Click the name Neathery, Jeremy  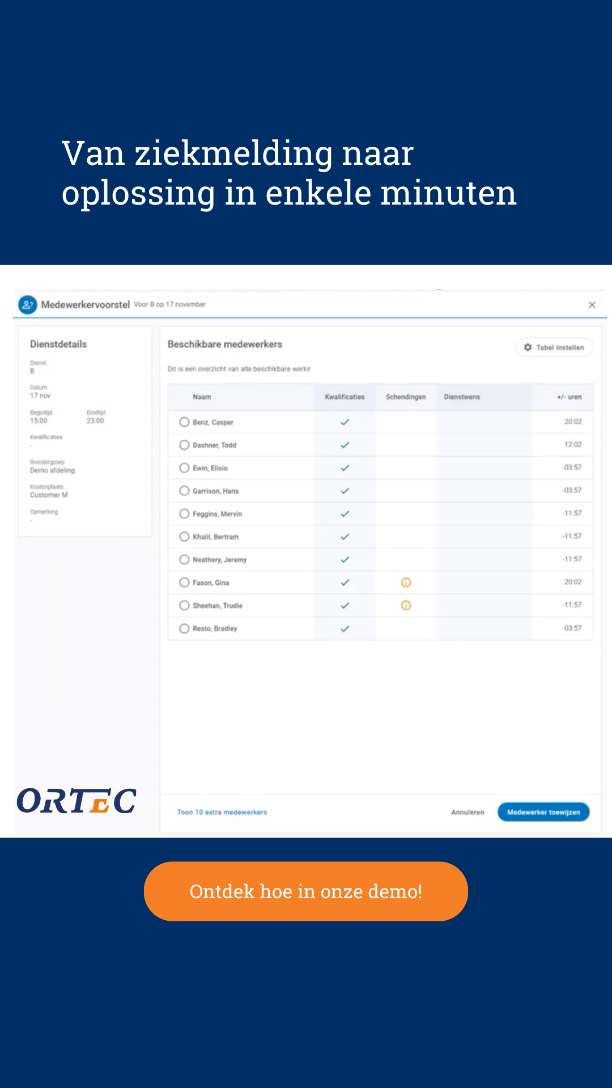(220, 559)
